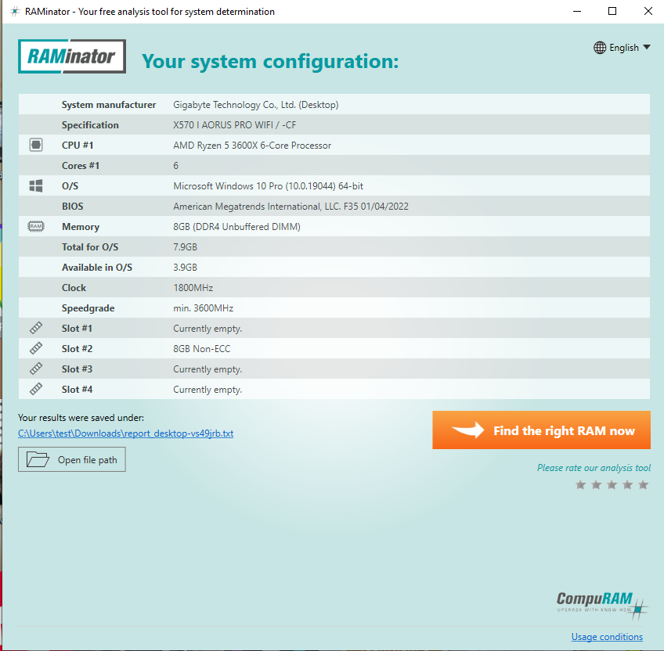Viewport: 664px width, 651px height.
Task: Select the American Megatrends BIOS value
Action: pyautogui.click(x=291, y=206)
